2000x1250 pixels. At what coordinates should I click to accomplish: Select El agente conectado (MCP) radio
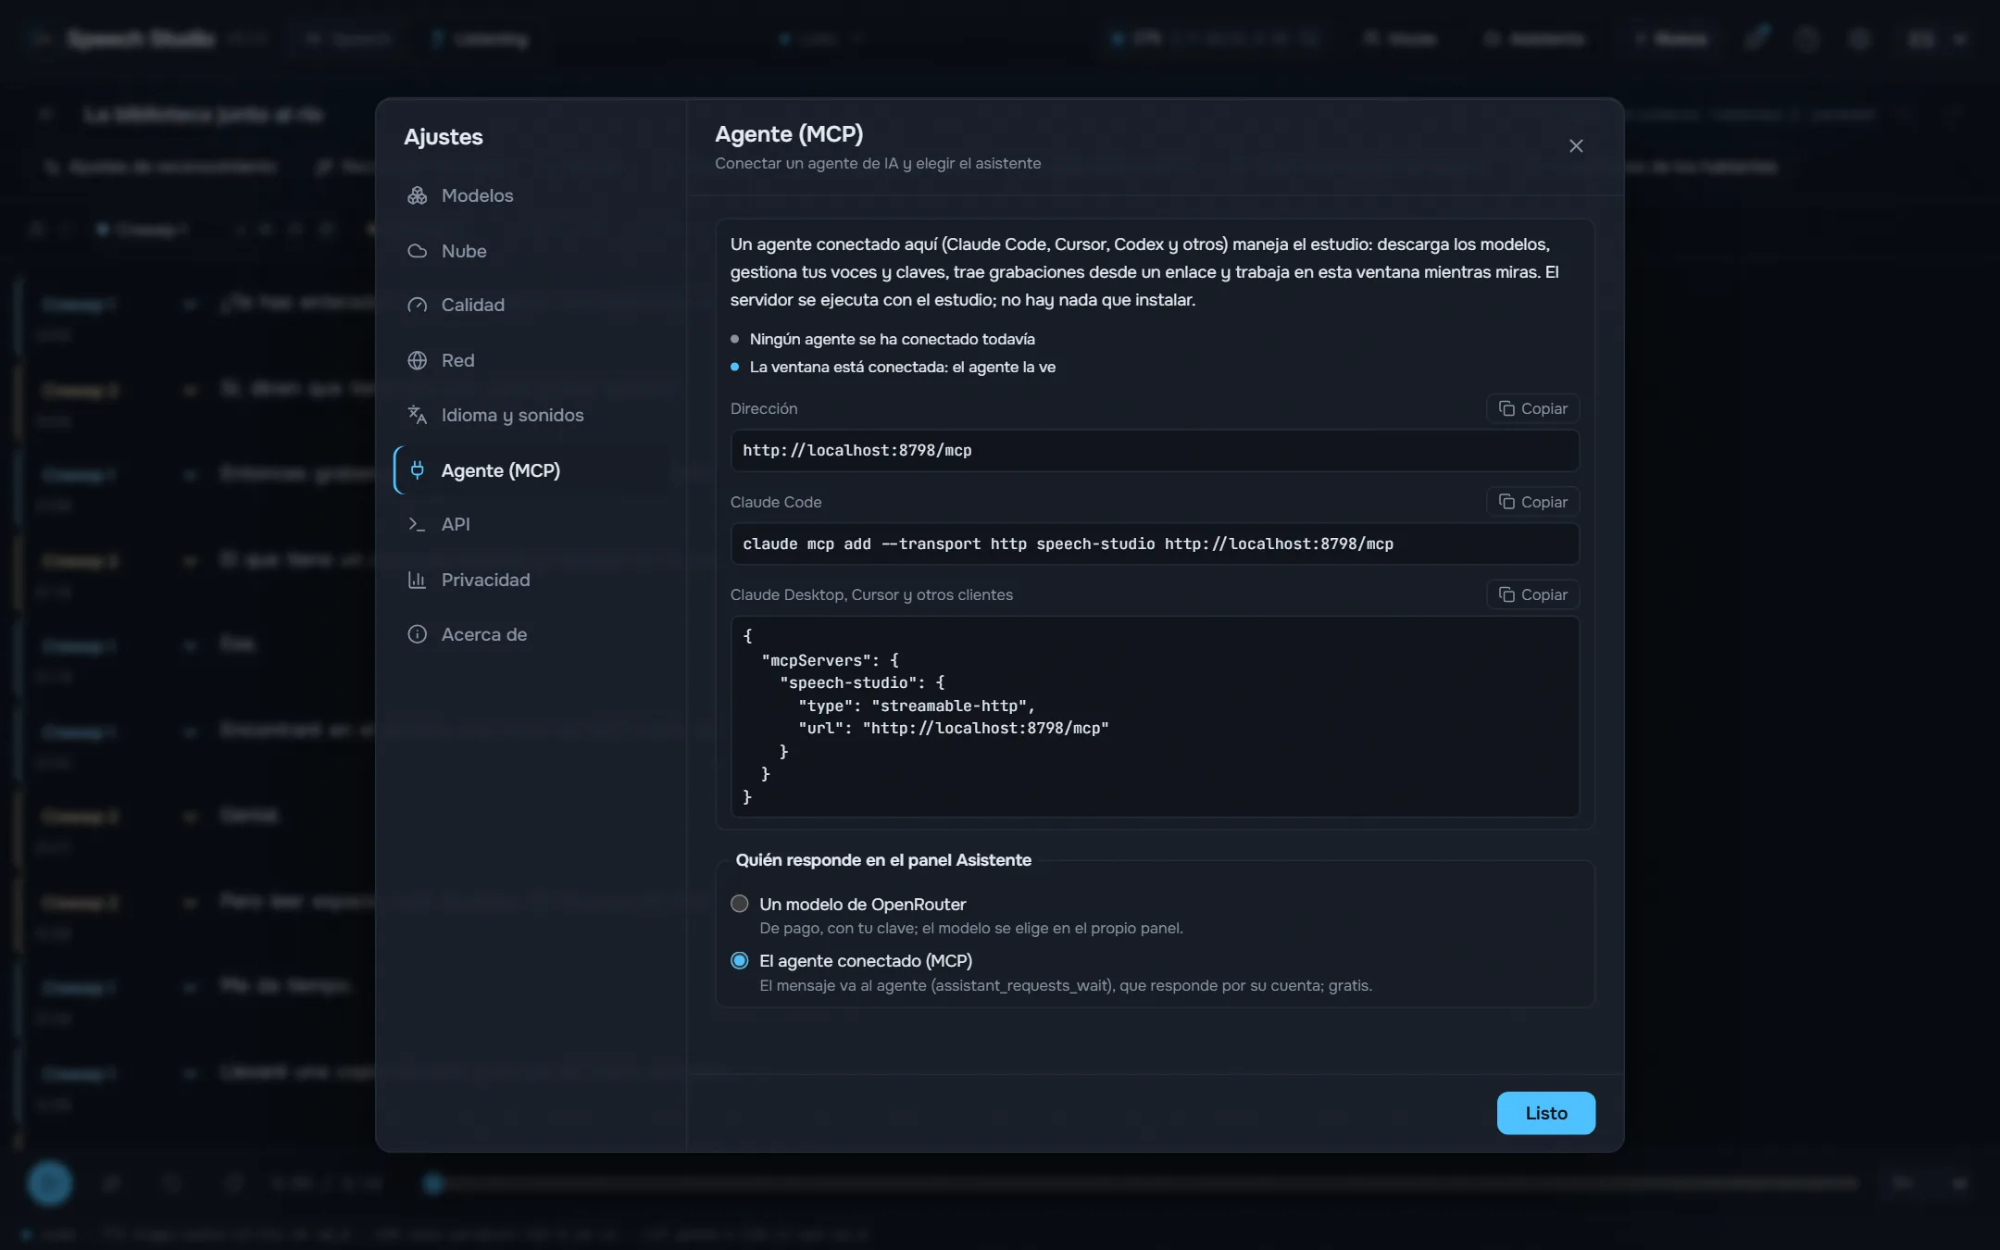739,960
